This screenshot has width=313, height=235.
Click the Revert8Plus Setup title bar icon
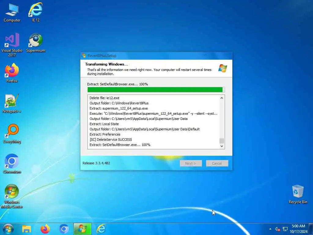pyautogui.click(x=84, y=56)
